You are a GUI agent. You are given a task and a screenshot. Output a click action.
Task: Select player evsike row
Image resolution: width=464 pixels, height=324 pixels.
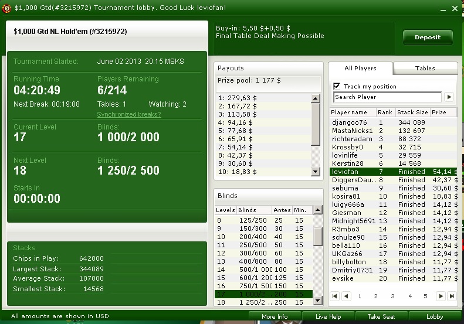(x=393, y=278)
